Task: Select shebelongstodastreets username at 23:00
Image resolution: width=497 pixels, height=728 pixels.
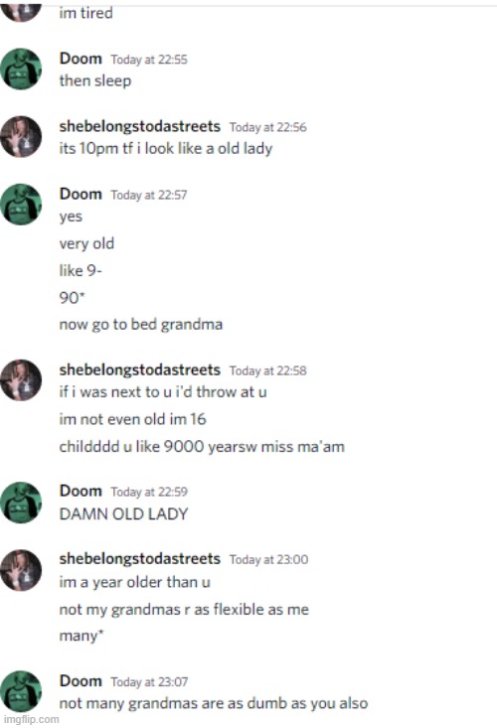Action: (140, 558)
